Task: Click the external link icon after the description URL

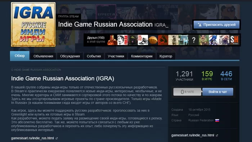Action: click(x=57, y=138)
